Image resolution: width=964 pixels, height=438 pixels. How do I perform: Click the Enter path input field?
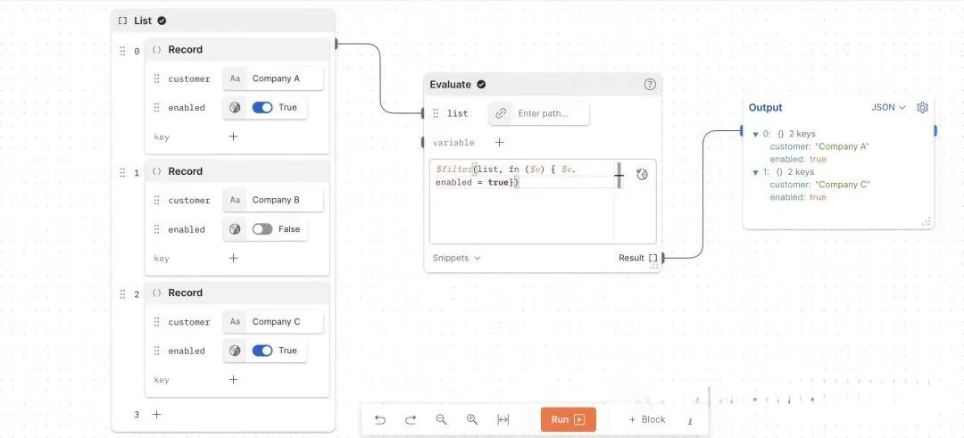coord(548,113)
